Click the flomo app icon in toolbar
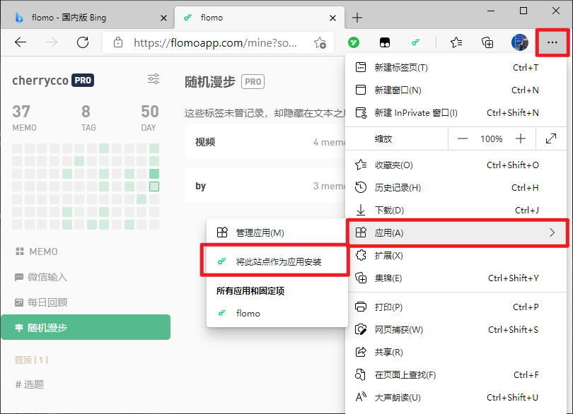The image size is (573, 414). tap(415, 42)
